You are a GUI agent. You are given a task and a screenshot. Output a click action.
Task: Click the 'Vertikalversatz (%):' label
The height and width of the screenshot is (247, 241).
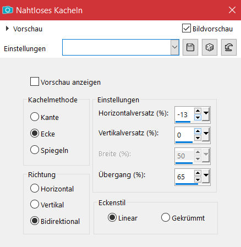[x=128, y=133]
